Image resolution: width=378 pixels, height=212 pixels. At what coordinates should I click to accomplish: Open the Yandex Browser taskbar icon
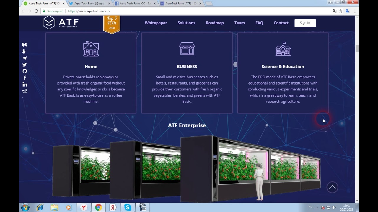(x=84, y=207)
